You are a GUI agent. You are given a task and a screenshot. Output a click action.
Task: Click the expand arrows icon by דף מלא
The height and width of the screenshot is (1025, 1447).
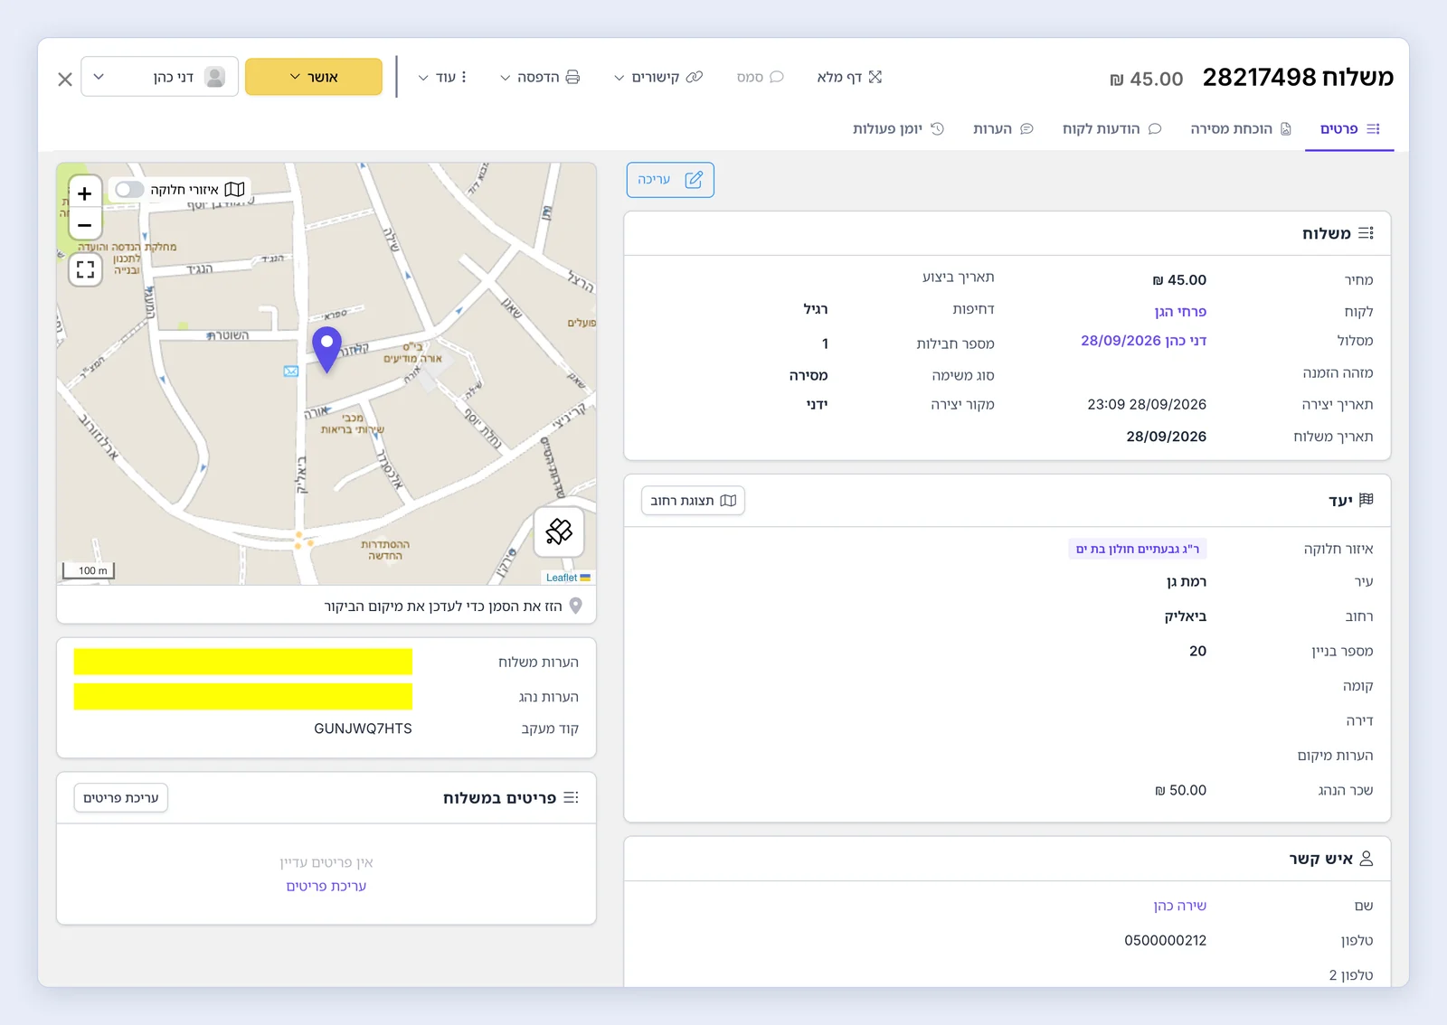pyautogui.click(x=875, y=77)
